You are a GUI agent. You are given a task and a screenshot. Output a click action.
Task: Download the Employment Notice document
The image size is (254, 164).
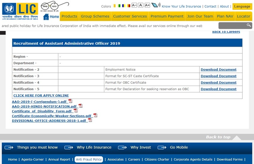click(218, 69)
